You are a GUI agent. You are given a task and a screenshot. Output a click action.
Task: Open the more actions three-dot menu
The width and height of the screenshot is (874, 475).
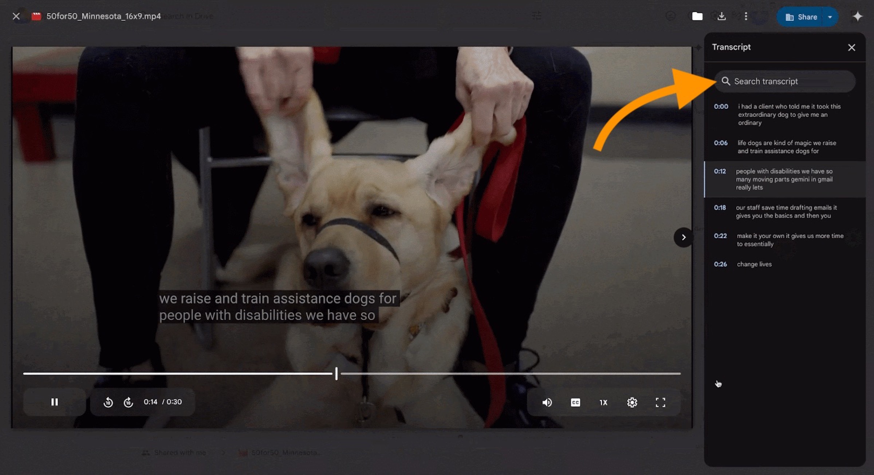coord(746,16)
